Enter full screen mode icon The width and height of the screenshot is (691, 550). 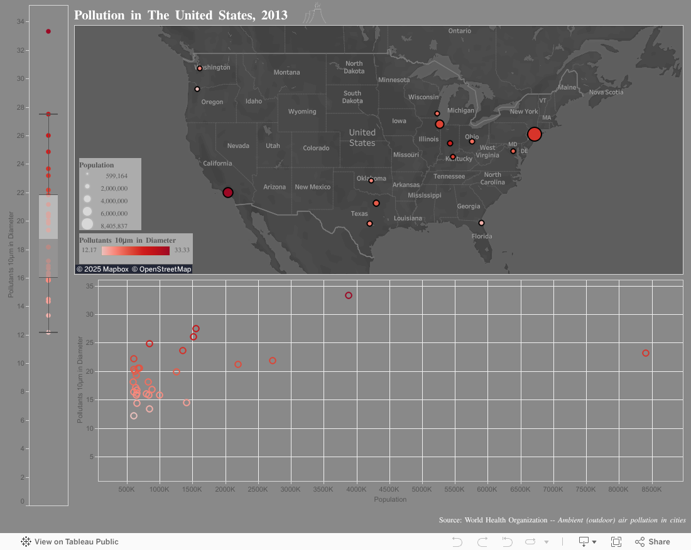click(616, 542)
